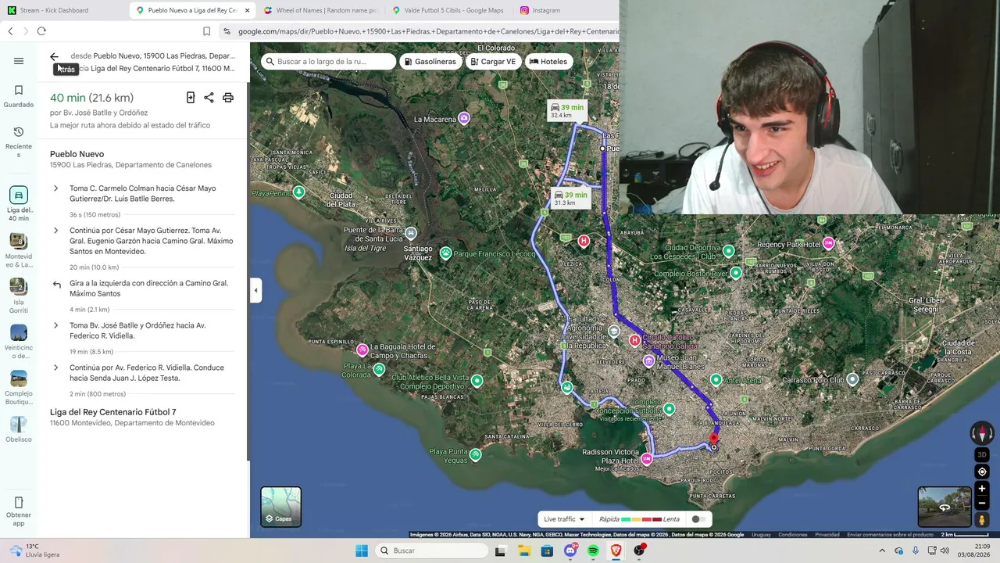Switch to the Wheel of Names tab
This screenshot has width=1000, height=563.
point(320,10)
